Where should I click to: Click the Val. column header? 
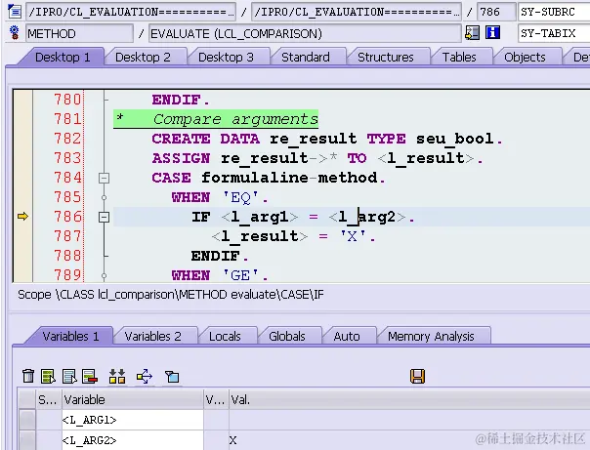pos(409,399)
